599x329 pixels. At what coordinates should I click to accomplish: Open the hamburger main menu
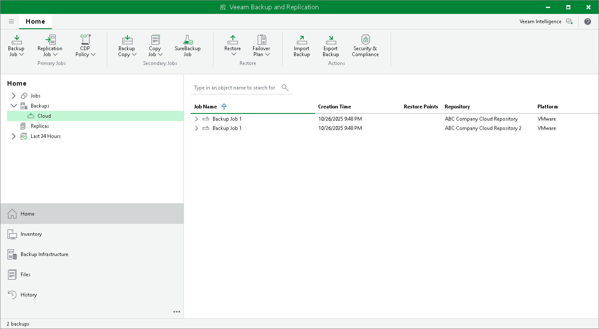coord(11,22)
